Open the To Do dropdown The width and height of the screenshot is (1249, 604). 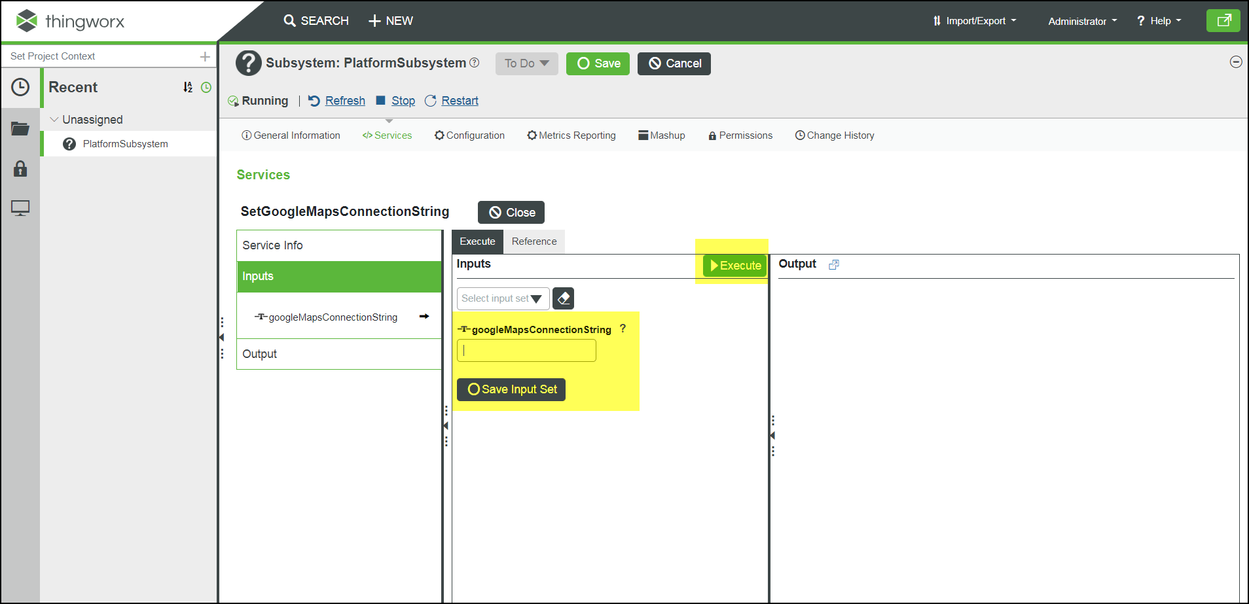tap(526, 63)
